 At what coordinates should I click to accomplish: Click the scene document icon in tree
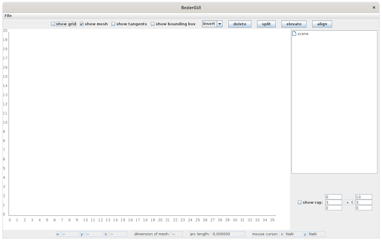click(x=294, y=34)
